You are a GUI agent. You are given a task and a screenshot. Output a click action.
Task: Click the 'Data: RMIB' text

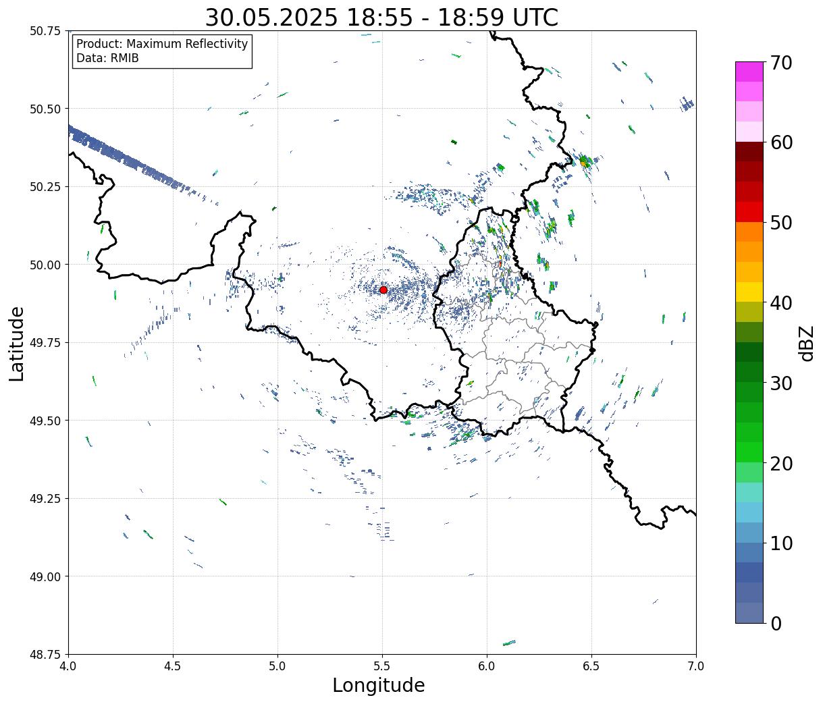point(107,58)
